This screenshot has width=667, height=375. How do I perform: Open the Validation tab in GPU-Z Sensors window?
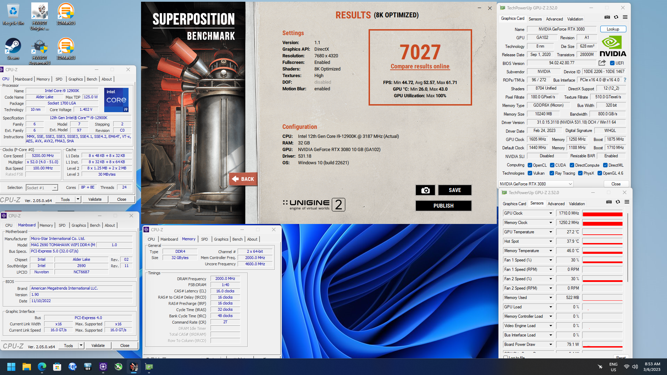pos(577,204)
